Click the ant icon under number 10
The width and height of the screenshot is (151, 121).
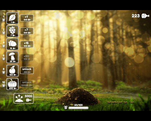3,85
